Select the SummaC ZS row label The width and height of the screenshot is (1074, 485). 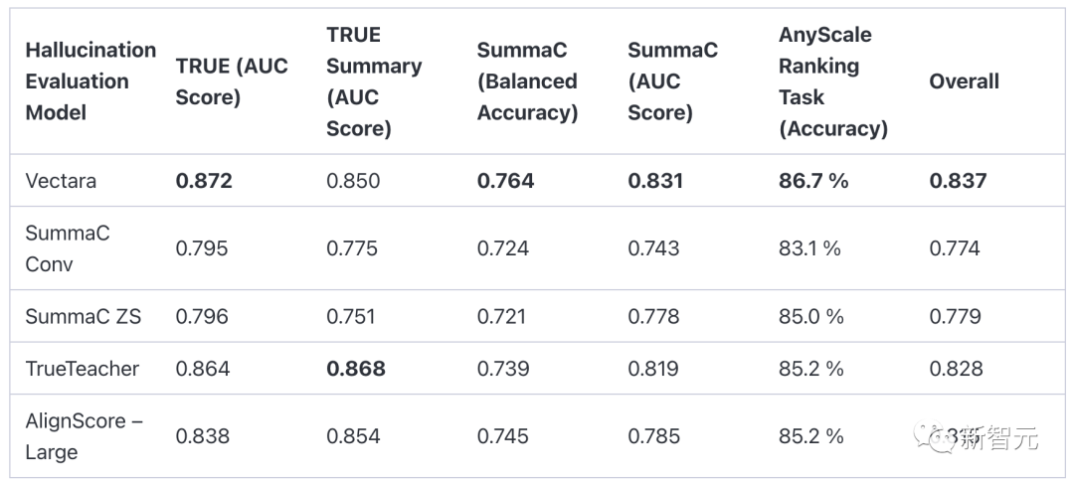pyautogui.click(x=83, y=316)
